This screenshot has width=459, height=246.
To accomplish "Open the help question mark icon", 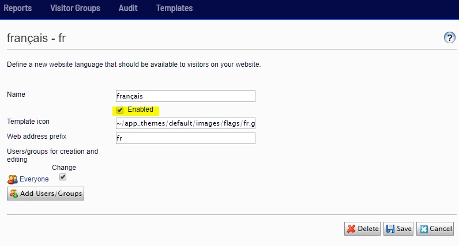I will (449, 38).
